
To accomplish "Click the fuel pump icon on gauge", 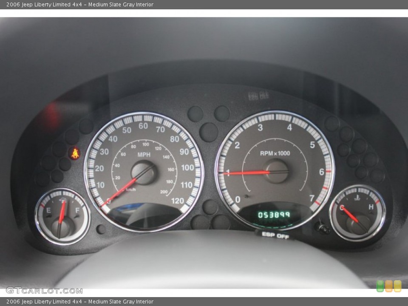I will [63, 200].
